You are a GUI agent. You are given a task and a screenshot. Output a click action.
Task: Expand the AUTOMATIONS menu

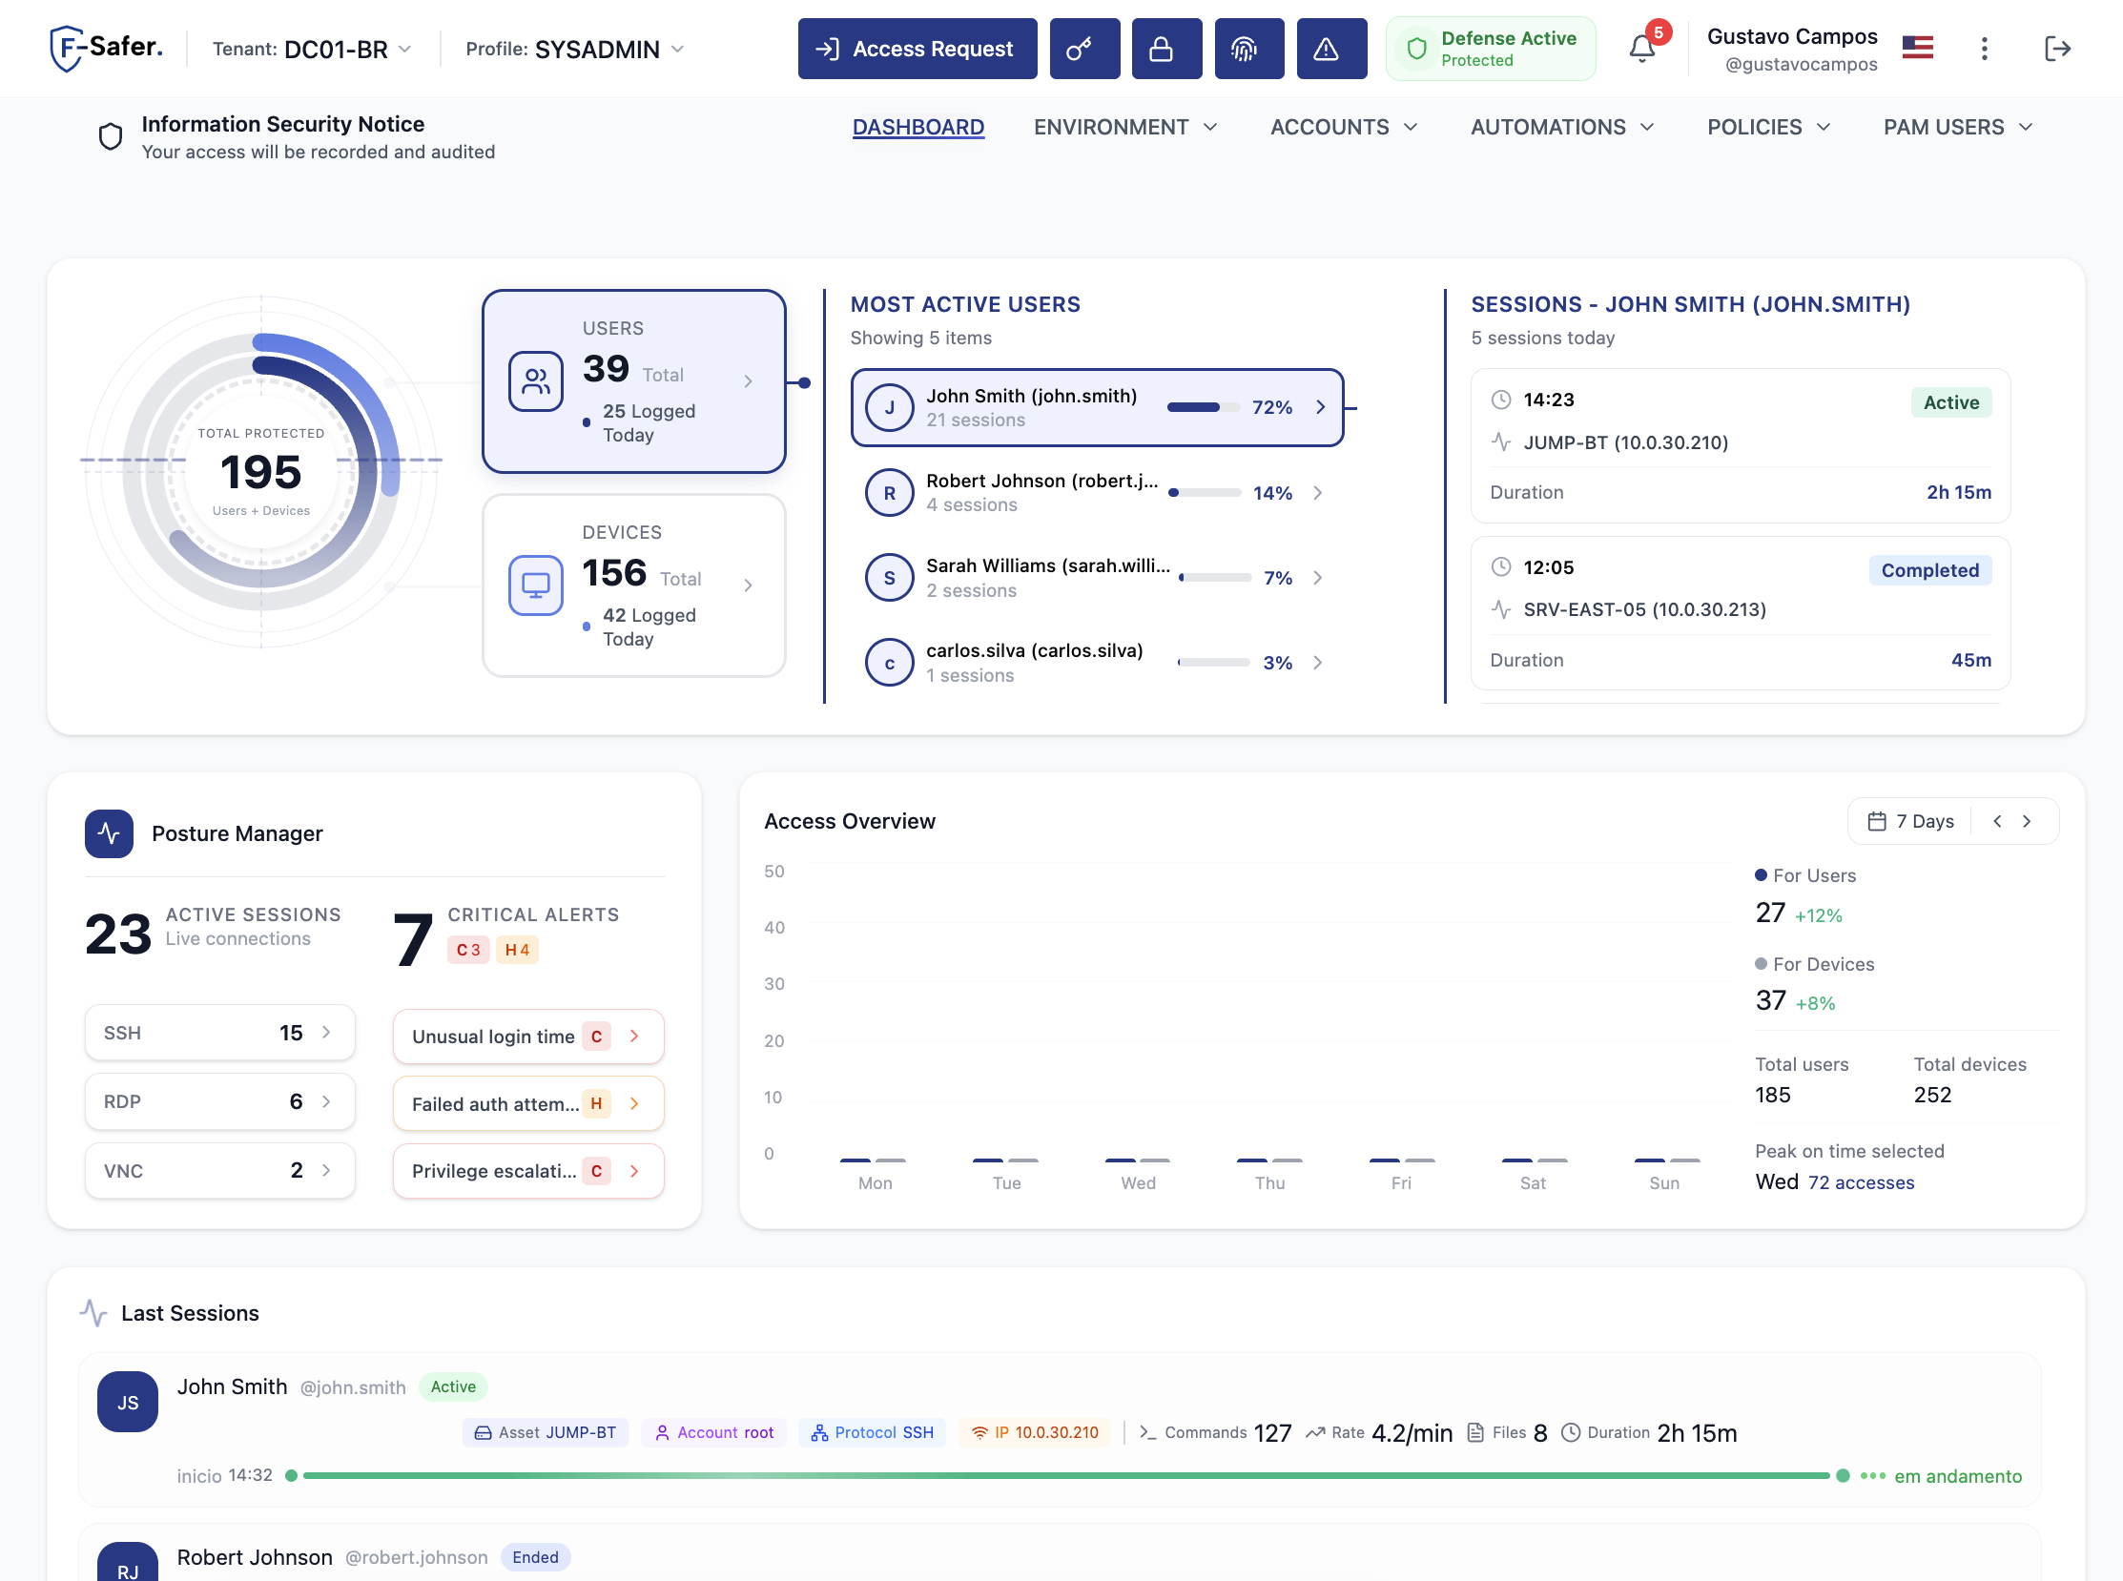1562,127
